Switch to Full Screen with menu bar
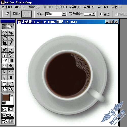This screenshot has height=127, width=127. pos(8,115)
